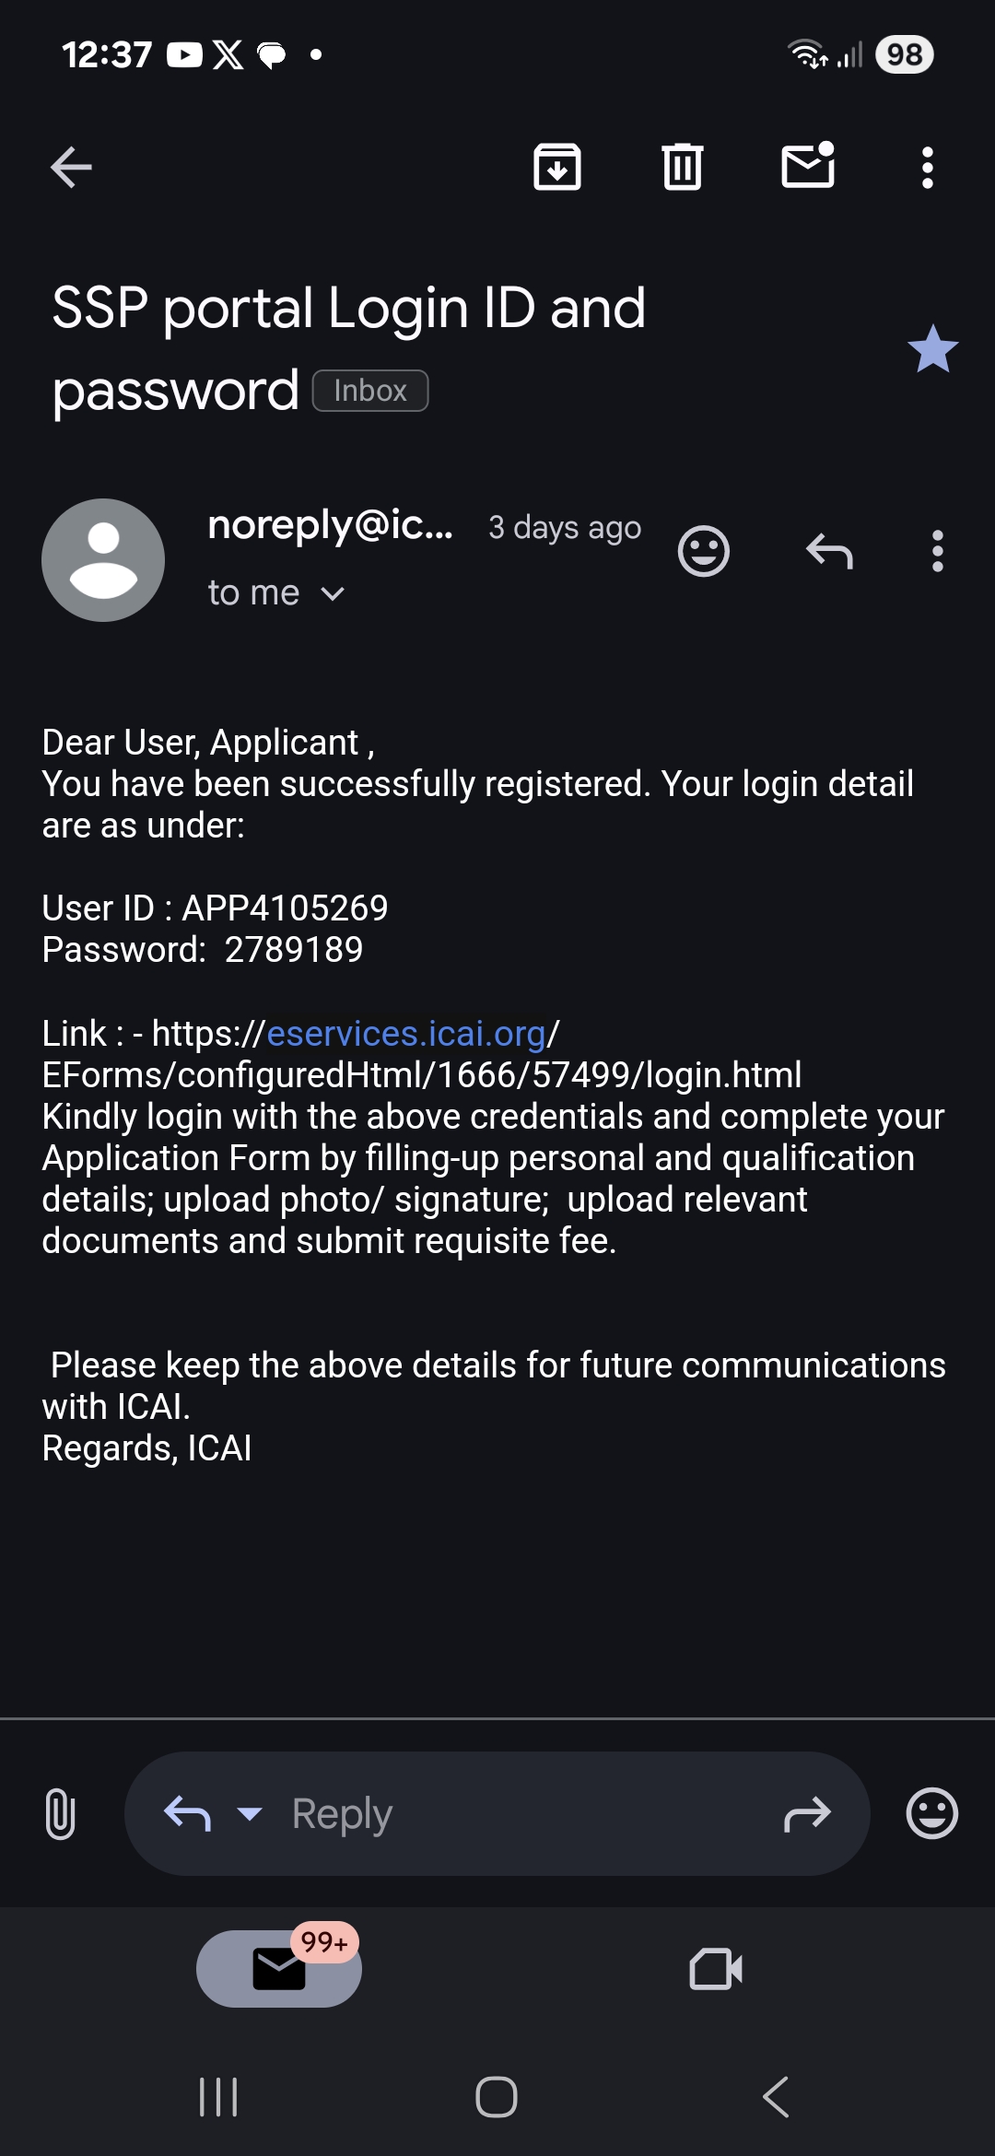Toggle the star on this email
The image size is (995, 2156).
coord(932,349)
